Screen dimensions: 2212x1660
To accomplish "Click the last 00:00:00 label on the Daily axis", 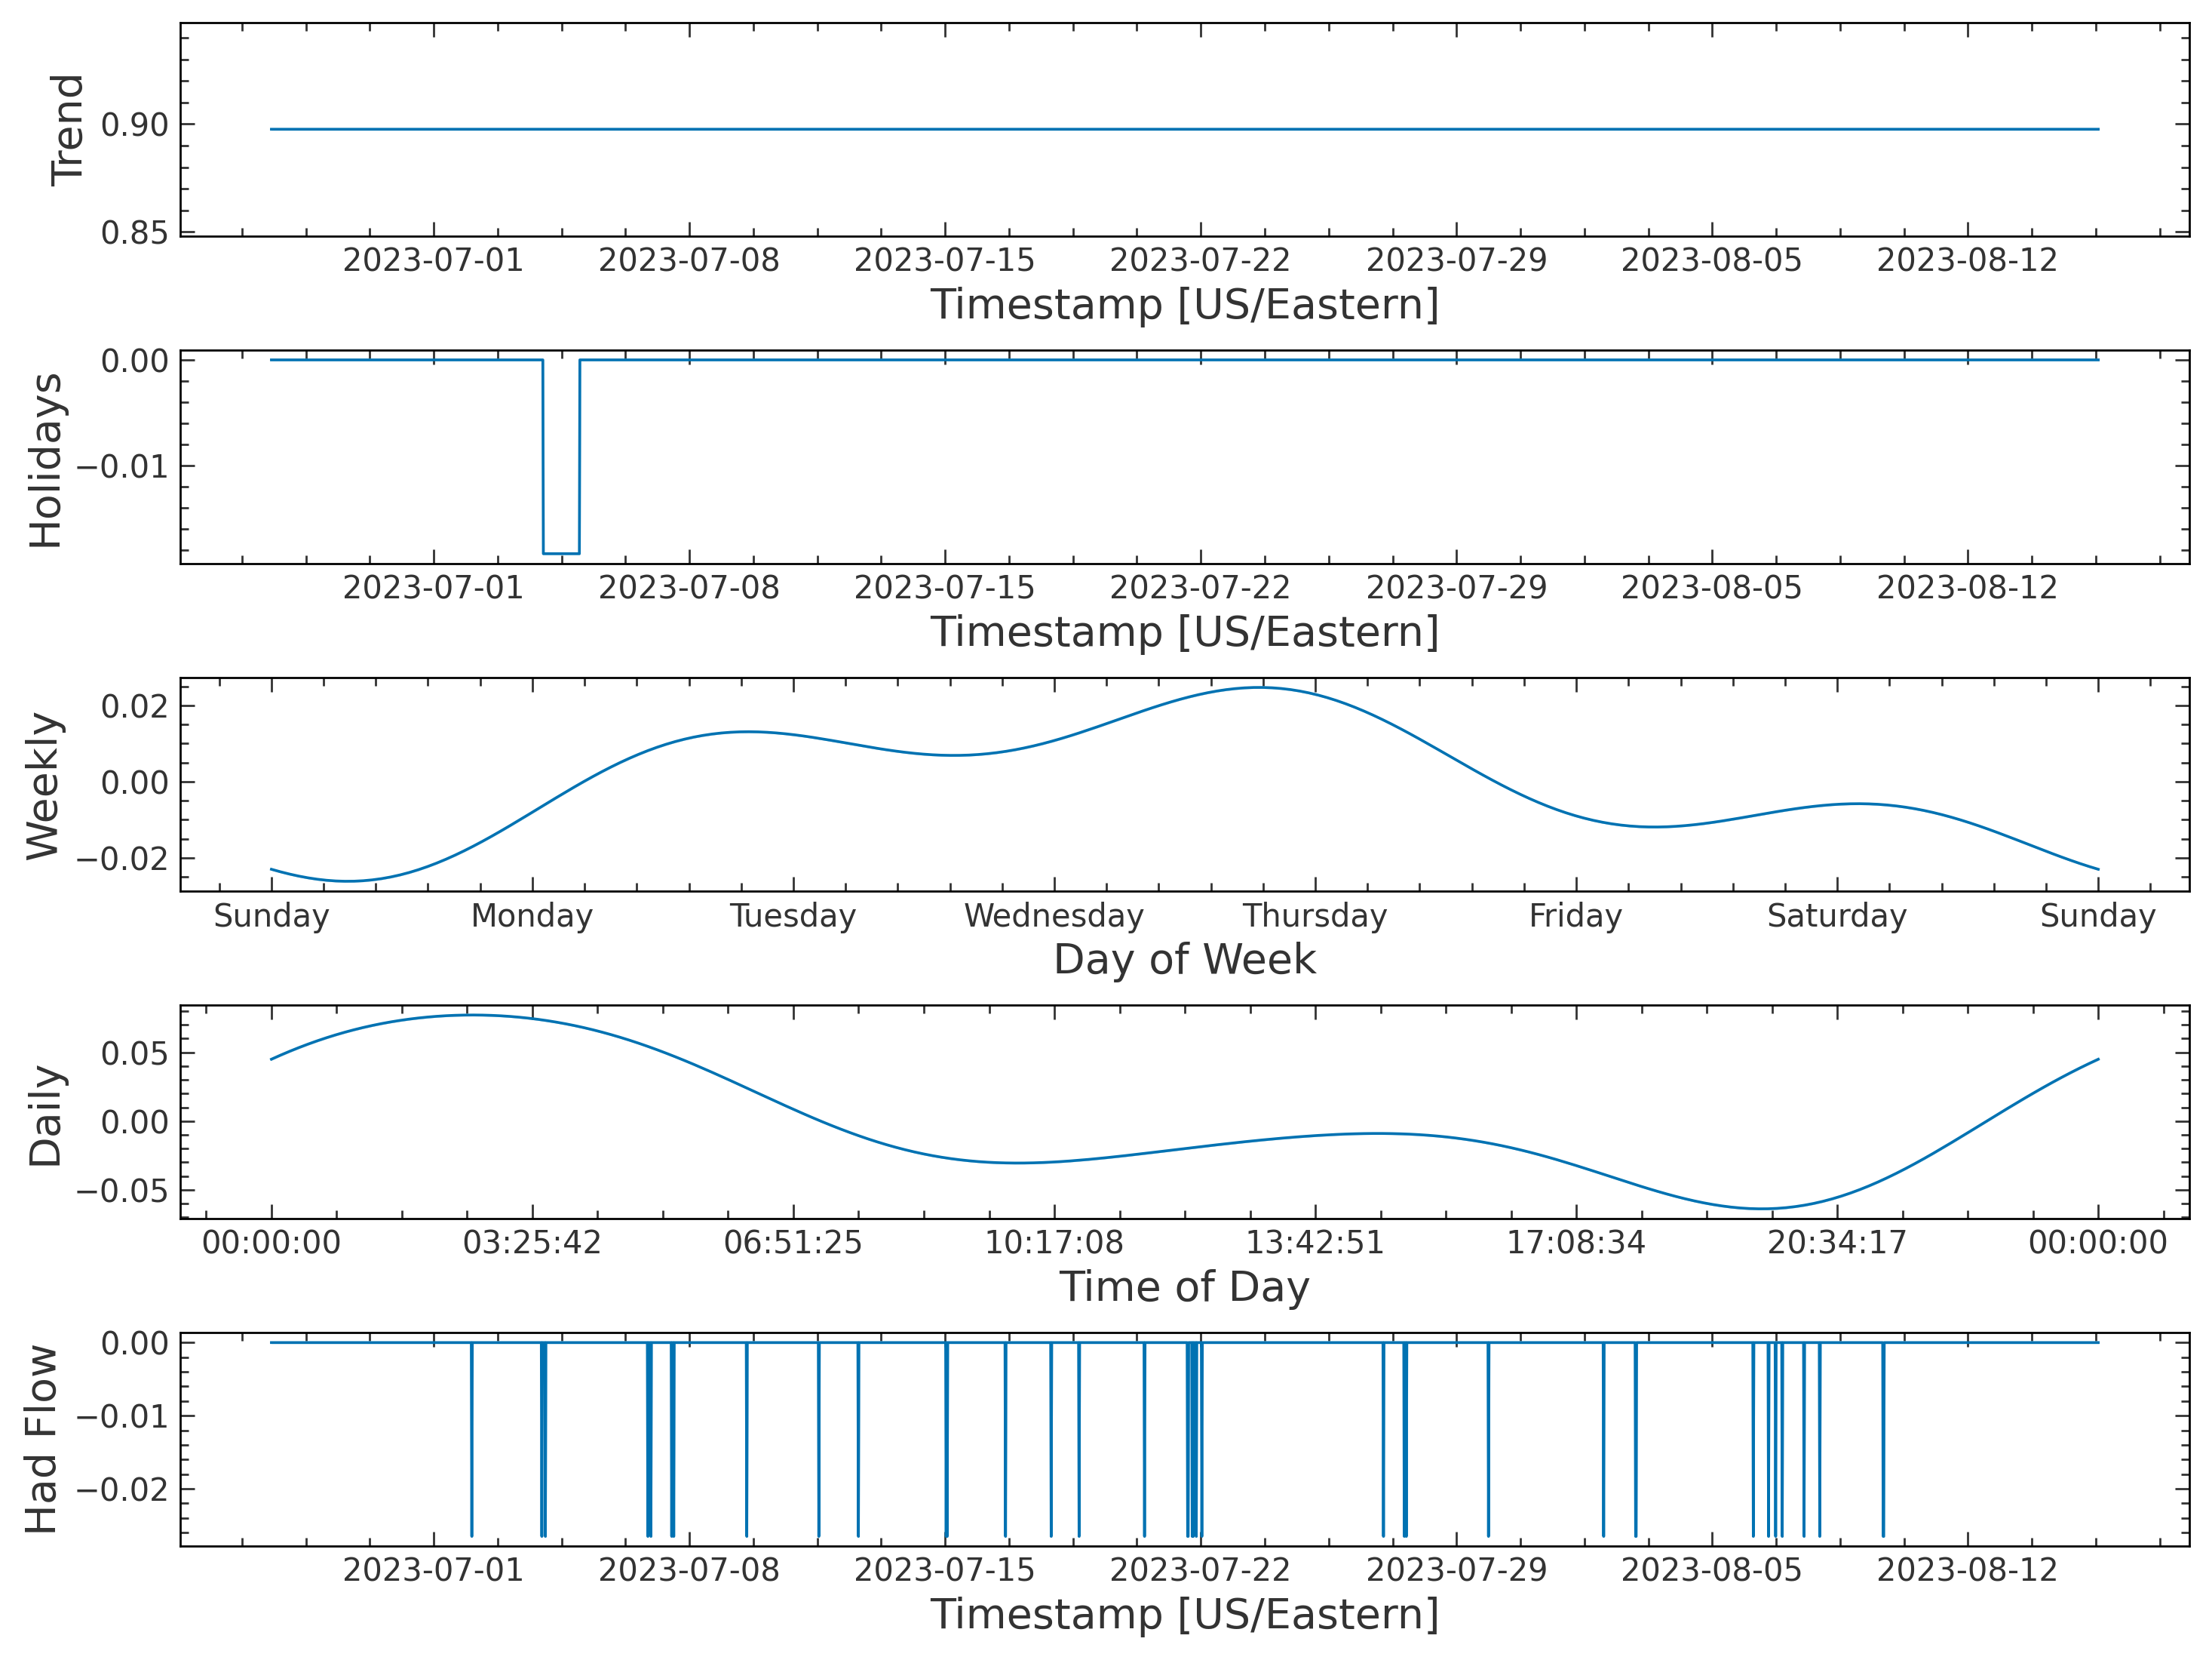I will [x=2098, y=1243].
